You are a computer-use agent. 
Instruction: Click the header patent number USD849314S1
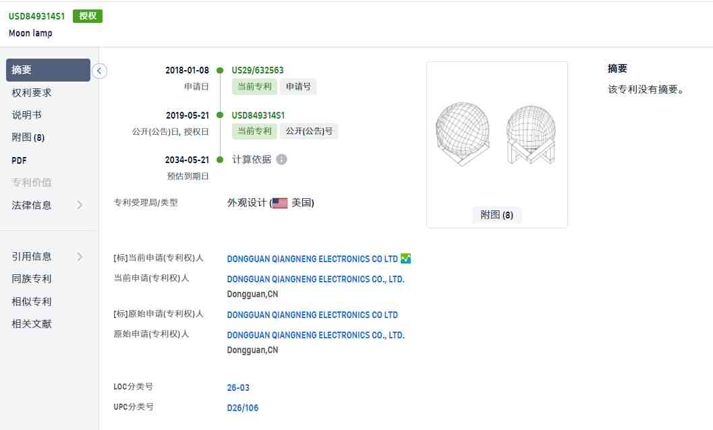(x=37, y=16)
